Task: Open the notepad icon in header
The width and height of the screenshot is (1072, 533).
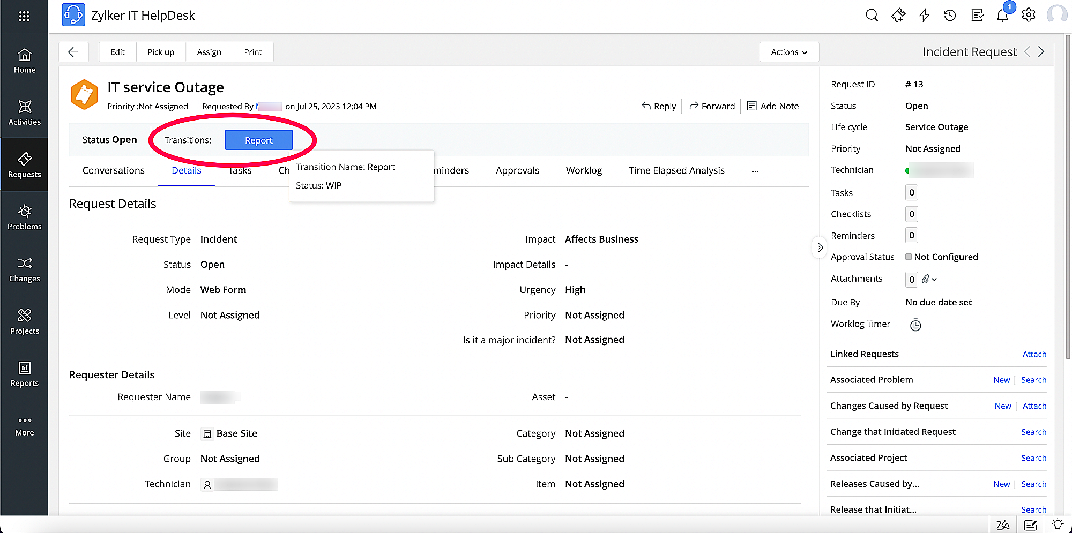Action: [977, 15]
